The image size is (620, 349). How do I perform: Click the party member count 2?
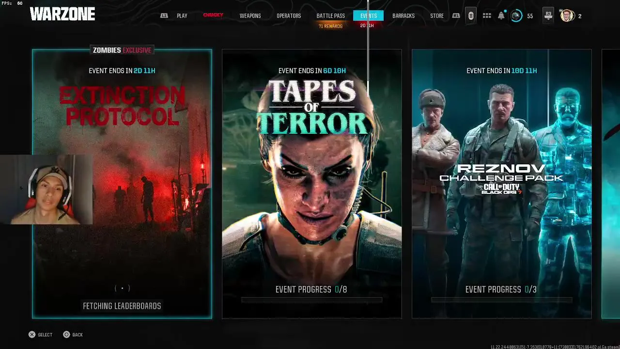coord(580,16)
